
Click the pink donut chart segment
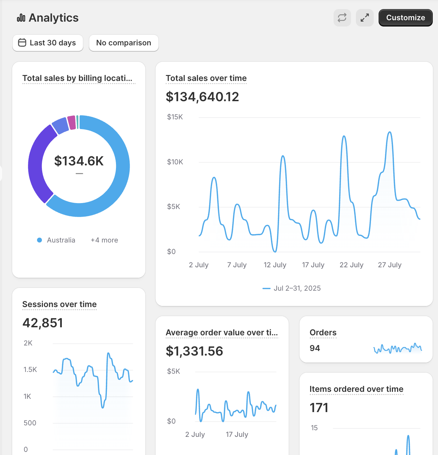click(72, 123)
